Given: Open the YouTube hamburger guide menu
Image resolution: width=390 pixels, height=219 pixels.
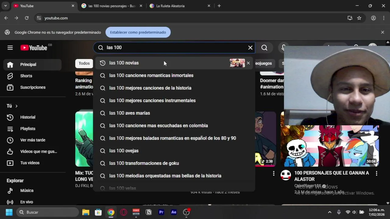Looking at the screenshot, I should coord(10,47).
